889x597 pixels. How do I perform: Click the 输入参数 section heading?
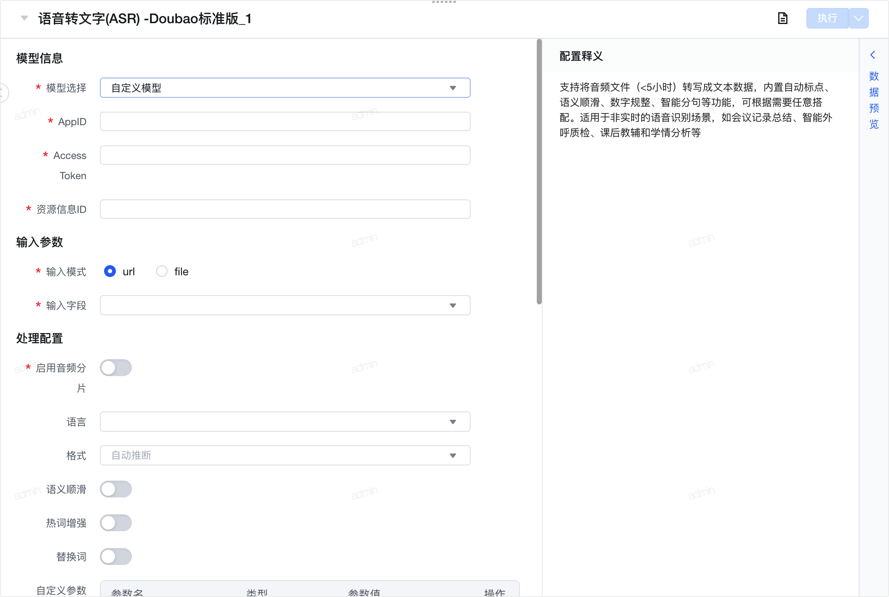(x=40, y=242)
